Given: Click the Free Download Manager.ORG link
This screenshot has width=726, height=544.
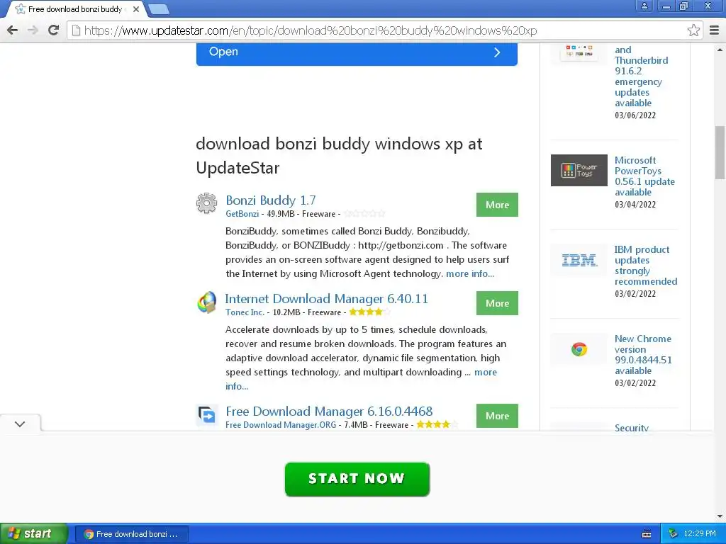Looking at the screenshot, I should 281,425.
